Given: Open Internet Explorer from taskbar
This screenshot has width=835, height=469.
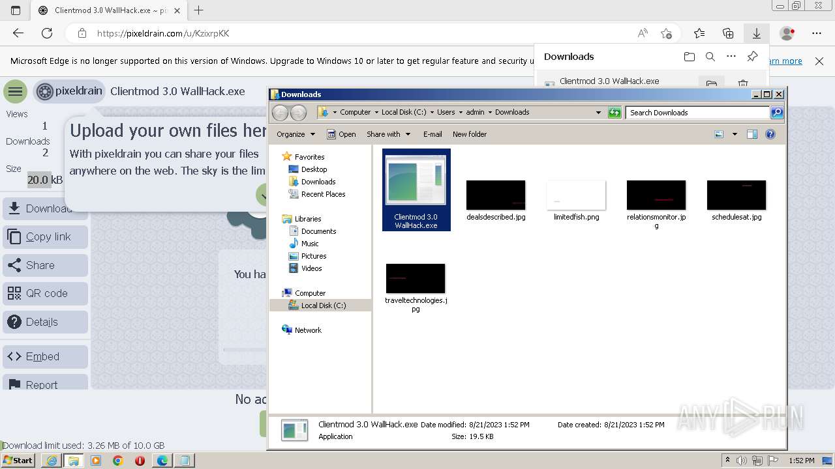Looking at the screenshot, I should [x=52, y=461].
